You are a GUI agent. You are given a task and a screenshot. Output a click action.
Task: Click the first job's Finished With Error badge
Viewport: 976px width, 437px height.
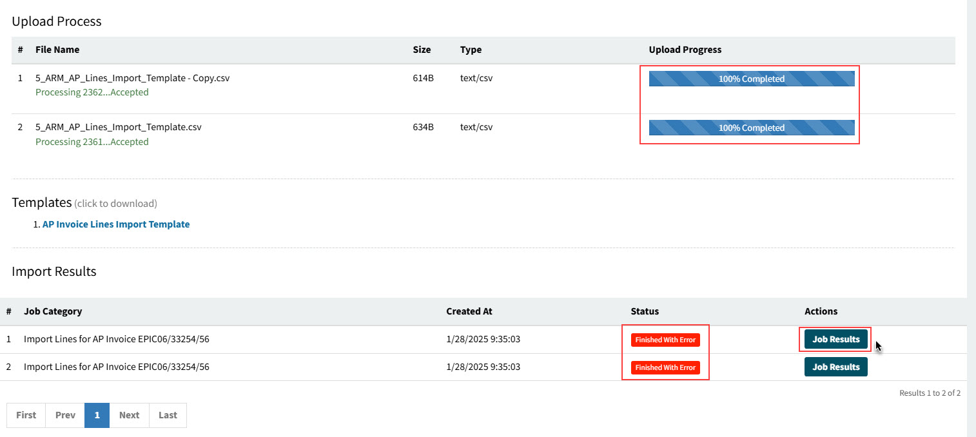coord(665,340)
